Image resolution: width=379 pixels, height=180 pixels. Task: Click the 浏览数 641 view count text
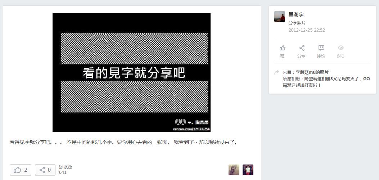[x=66, y=170]
